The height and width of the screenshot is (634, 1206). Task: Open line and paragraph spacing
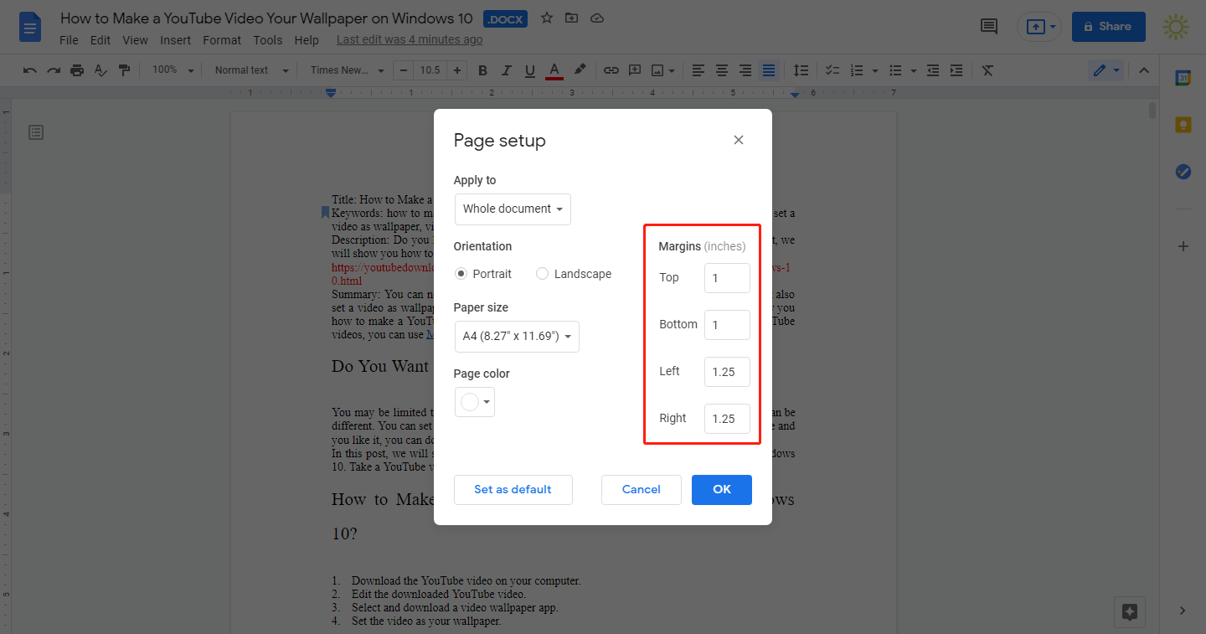(801, 70)
